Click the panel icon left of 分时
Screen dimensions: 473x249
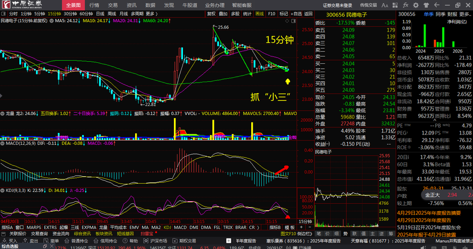(x=3, y=13)
